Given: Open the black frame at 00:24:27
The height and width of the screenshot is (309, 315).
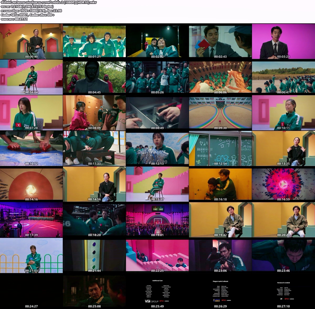Looking at the screenshot, I should 31,291.
